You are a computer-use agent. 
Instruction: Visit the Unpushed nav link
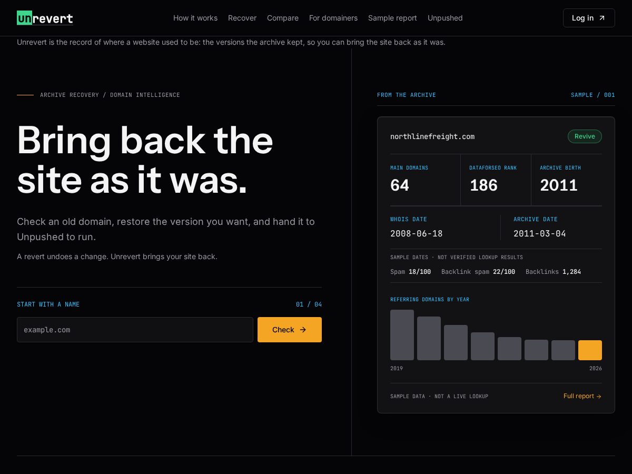[x=445, y=18]
